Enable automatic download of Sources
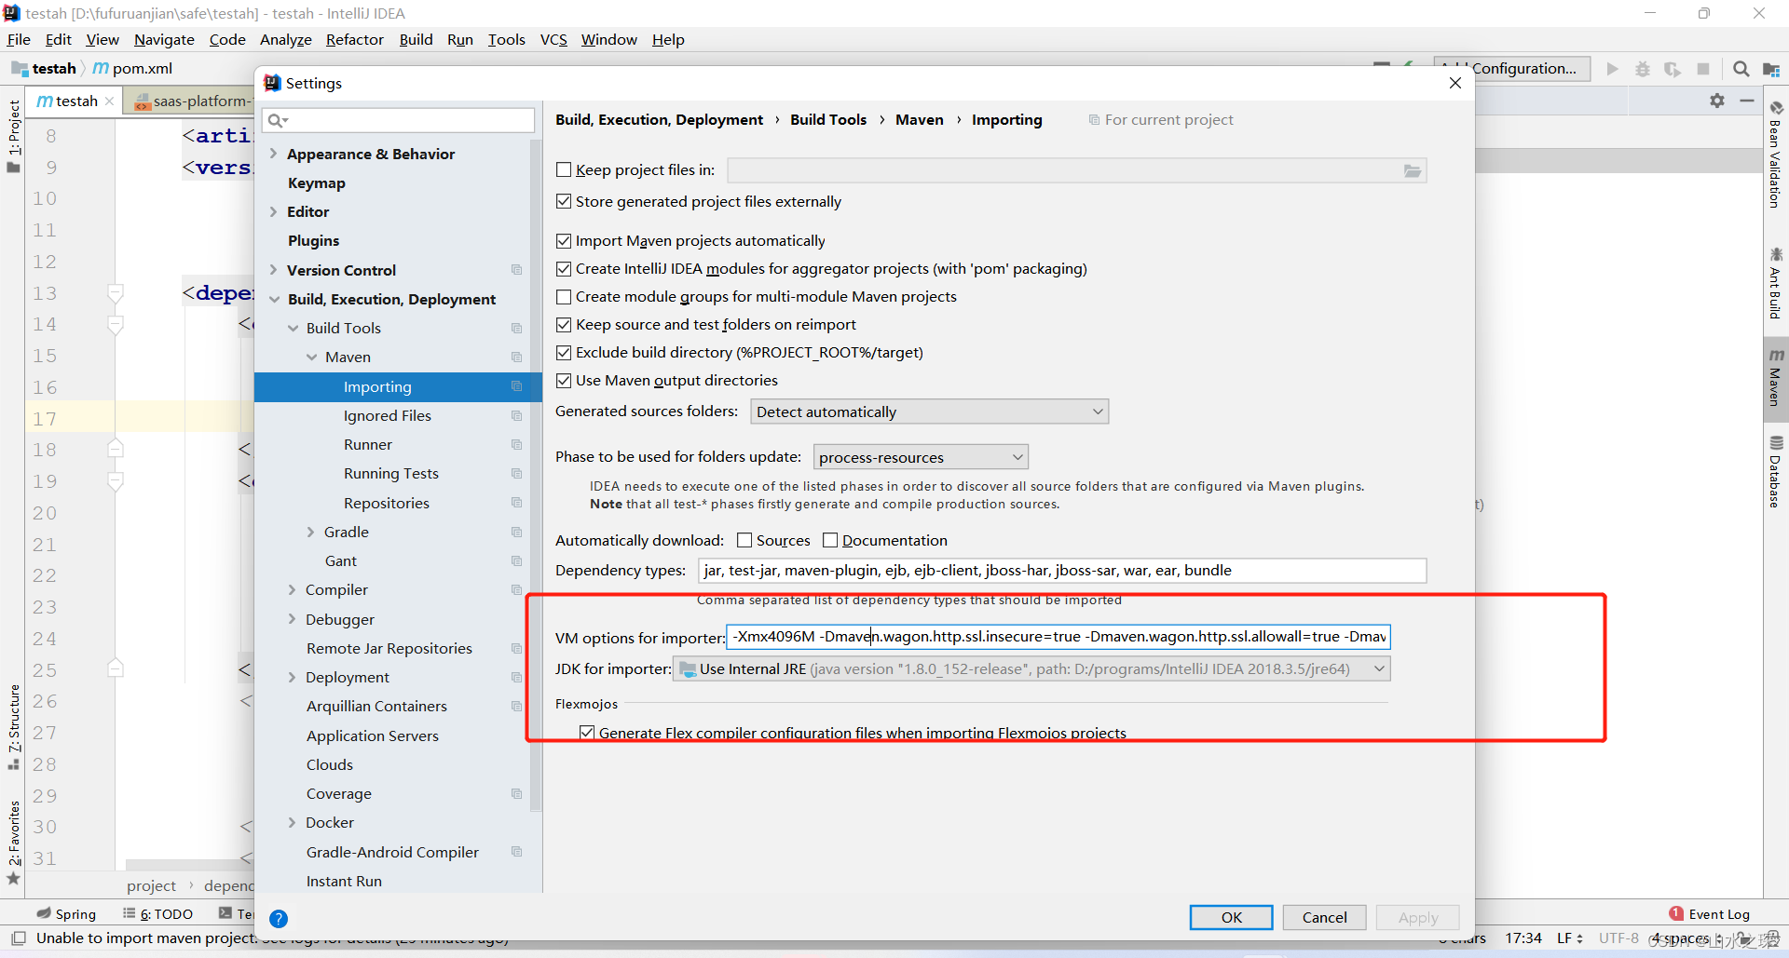Viewport: 1789px width, 958px height. [744, 540]
